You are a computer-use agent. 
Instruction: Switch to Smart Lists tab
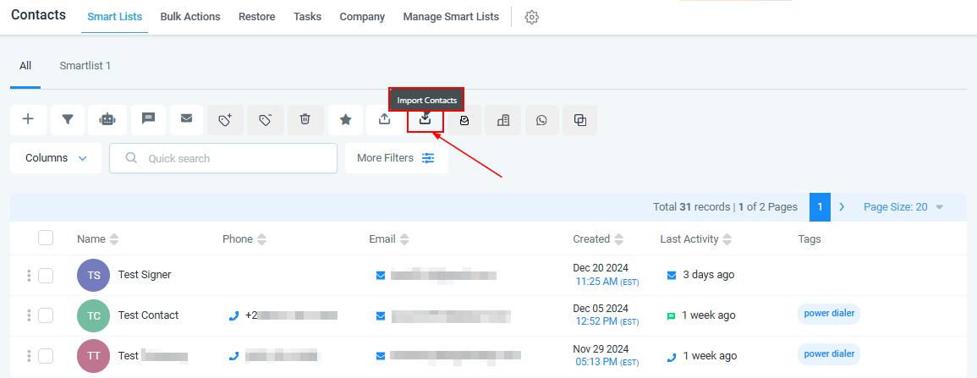point(115,17)
